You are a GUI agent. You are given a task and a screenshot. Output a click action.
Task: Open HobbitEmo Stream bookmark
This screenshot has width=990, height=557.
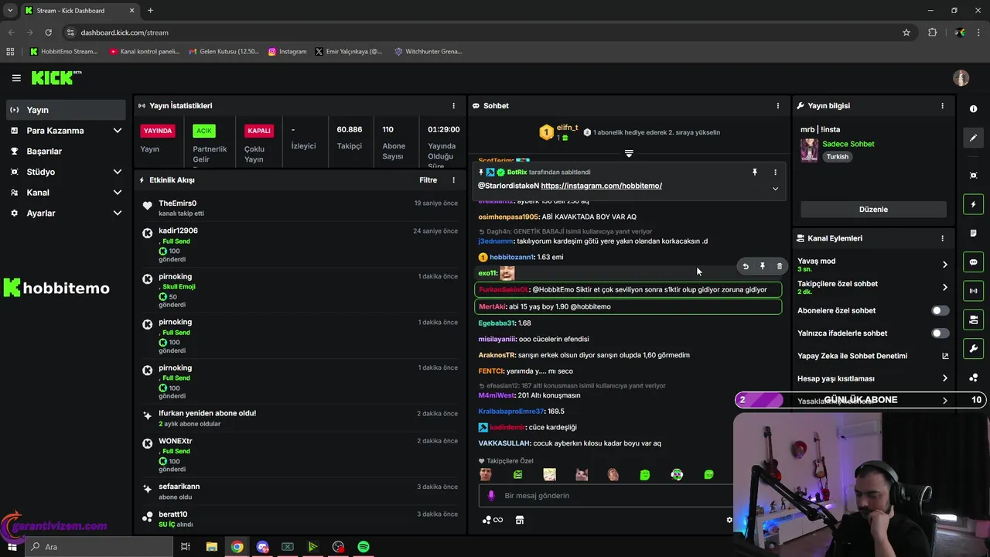pos(64,52)
